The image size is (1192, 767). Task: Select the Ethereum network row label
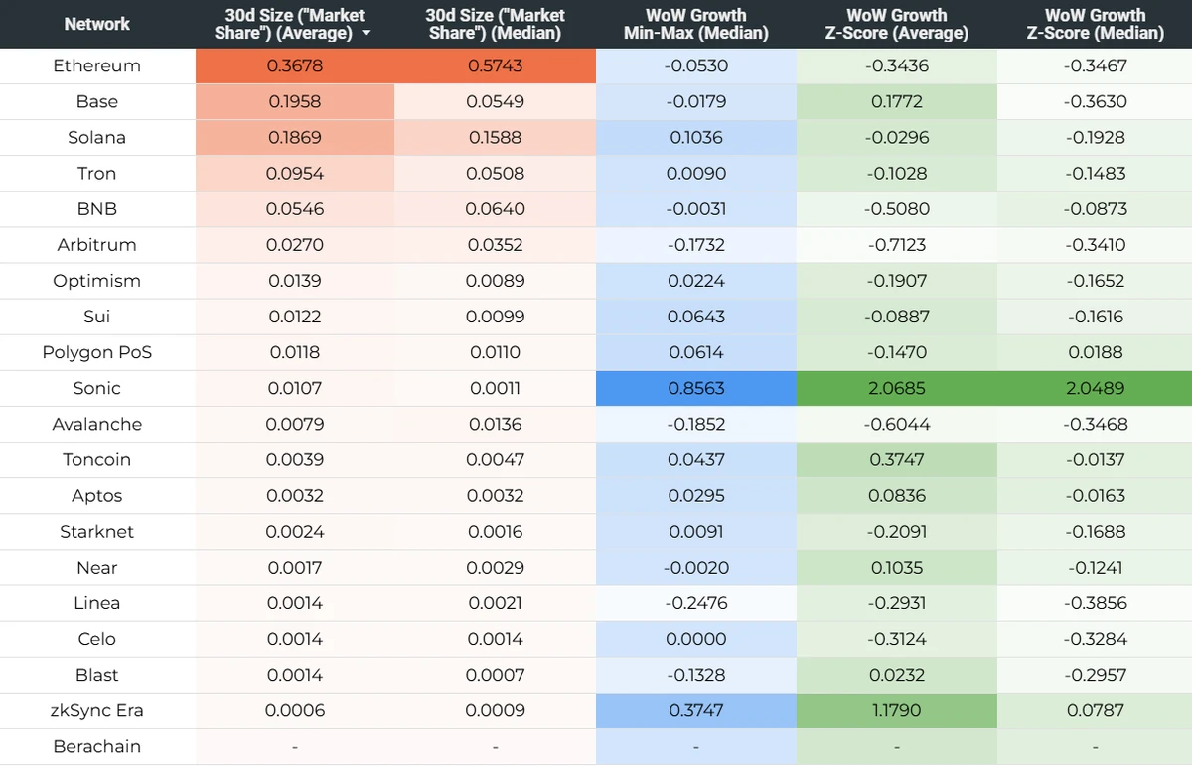click(x=97, y=66)
